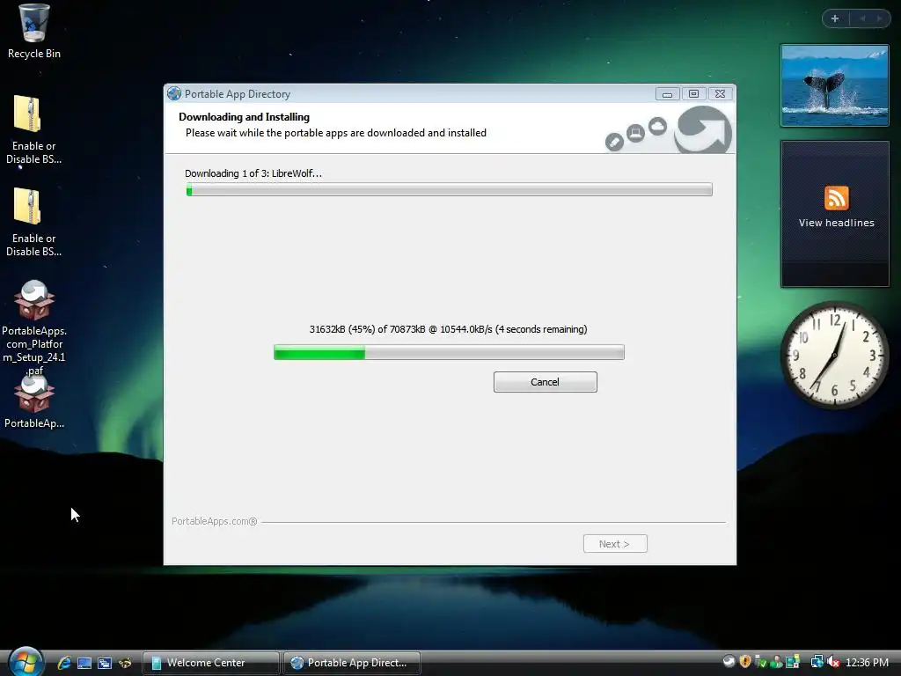Screen dimensions: 901x676
Task: Click the disabled Next > button
Action: (x=615, y=544)
